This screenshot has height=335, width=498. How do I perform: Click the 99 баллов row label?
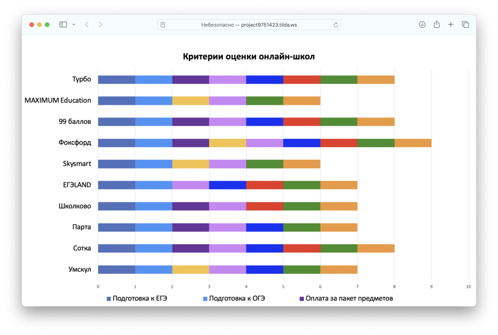point(75,122)
